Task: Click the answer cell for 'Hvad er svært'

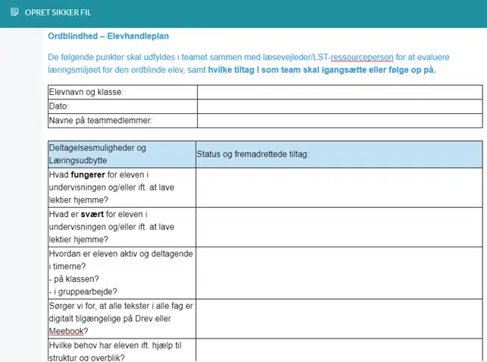Action: pyautogui.click(x=338, y=227)
